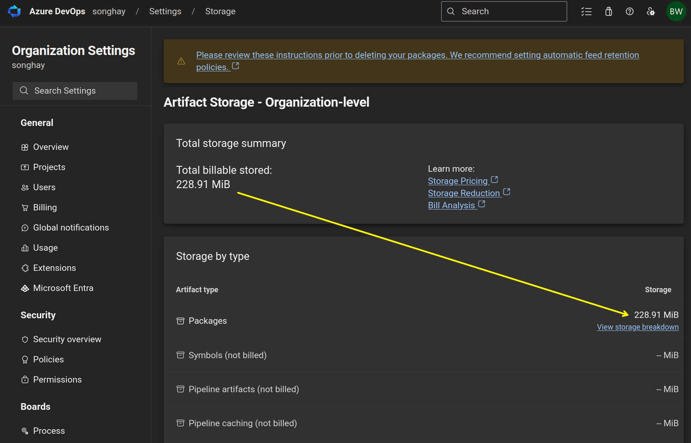Open the Marketplace shopping bag icon
Image resolution: width=691 pixels, height=443 pixels.
[609, 11]
